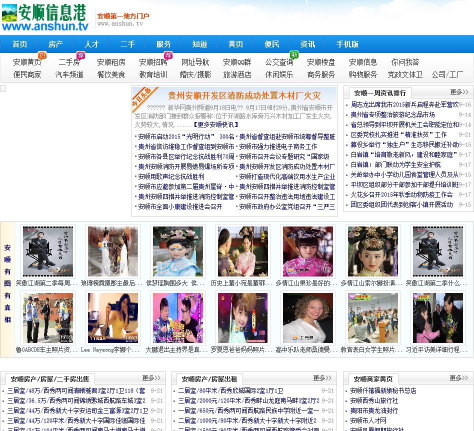Open the 安顺租房 link
The image size is (474, 431).
tap(111, 62)
